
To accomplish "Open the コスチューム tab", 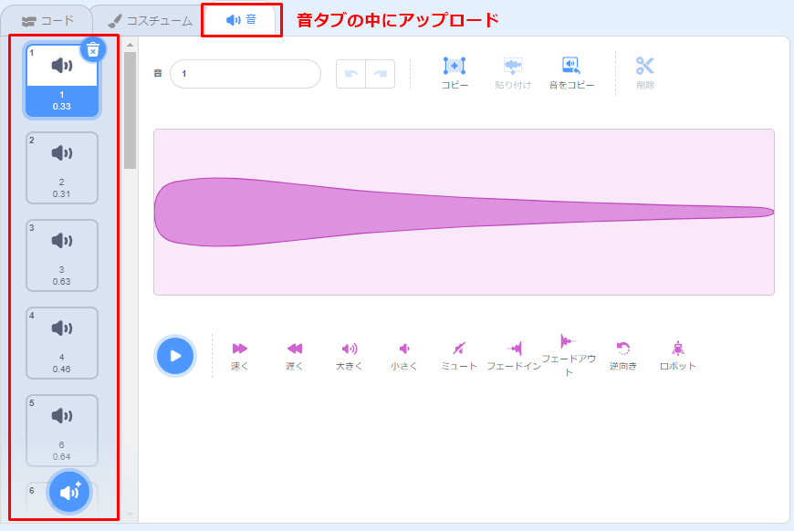I will pos(151,21).
